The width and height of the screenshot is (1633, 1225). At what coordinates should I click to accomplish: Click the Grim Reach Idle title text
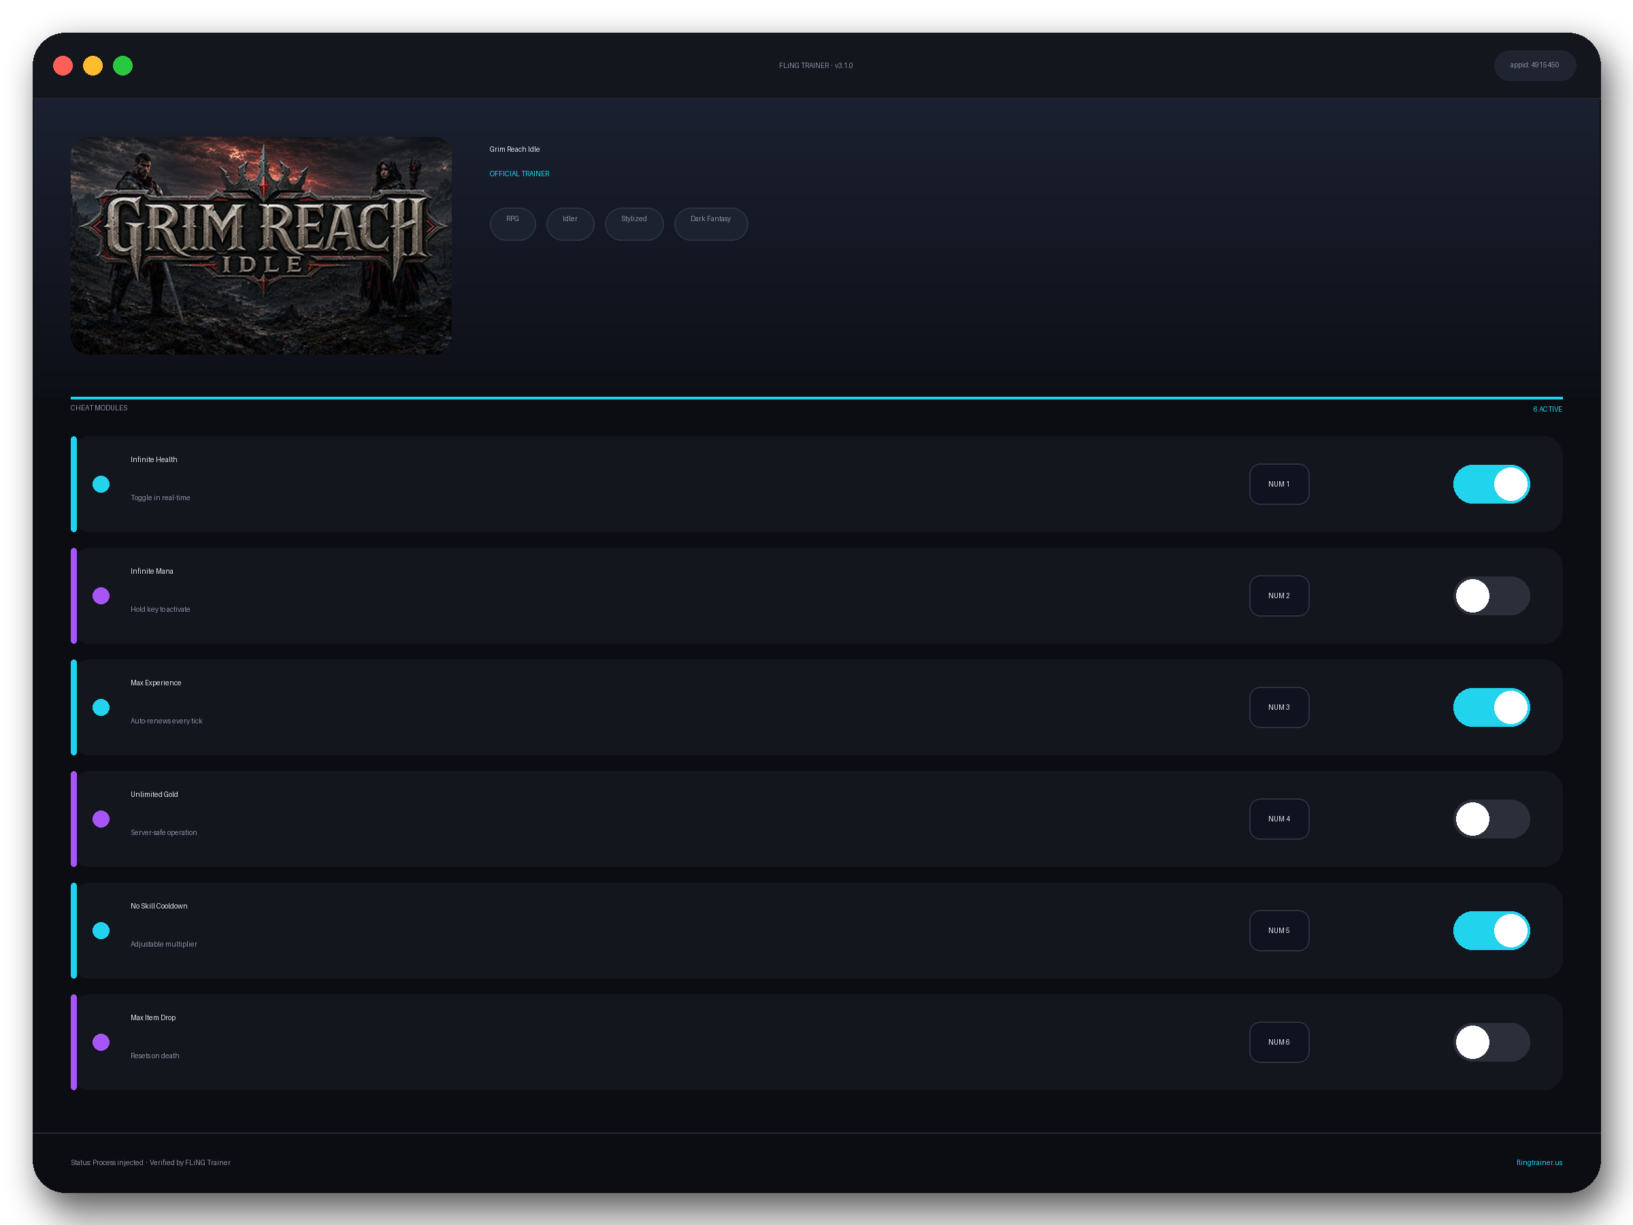click(514, 149)
